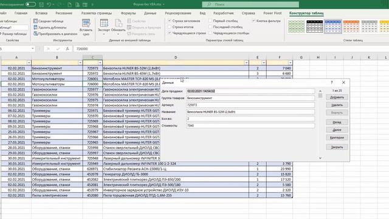
Task: Open the Главная ribbon tab
Action: [21, 13]
